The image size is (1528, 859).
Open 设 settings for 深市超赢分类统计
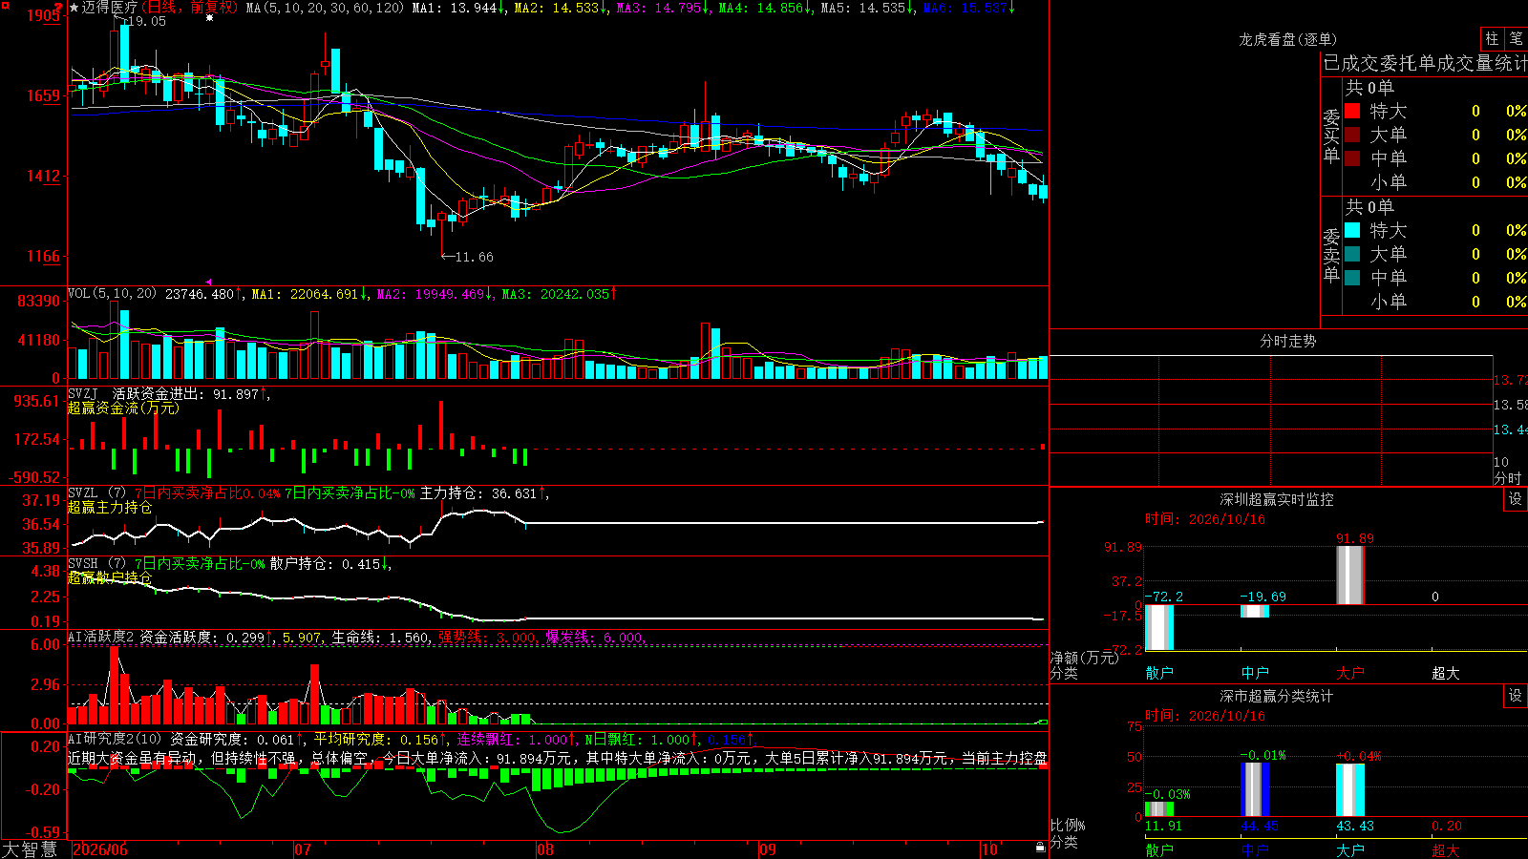click(x=1516, y=696)
